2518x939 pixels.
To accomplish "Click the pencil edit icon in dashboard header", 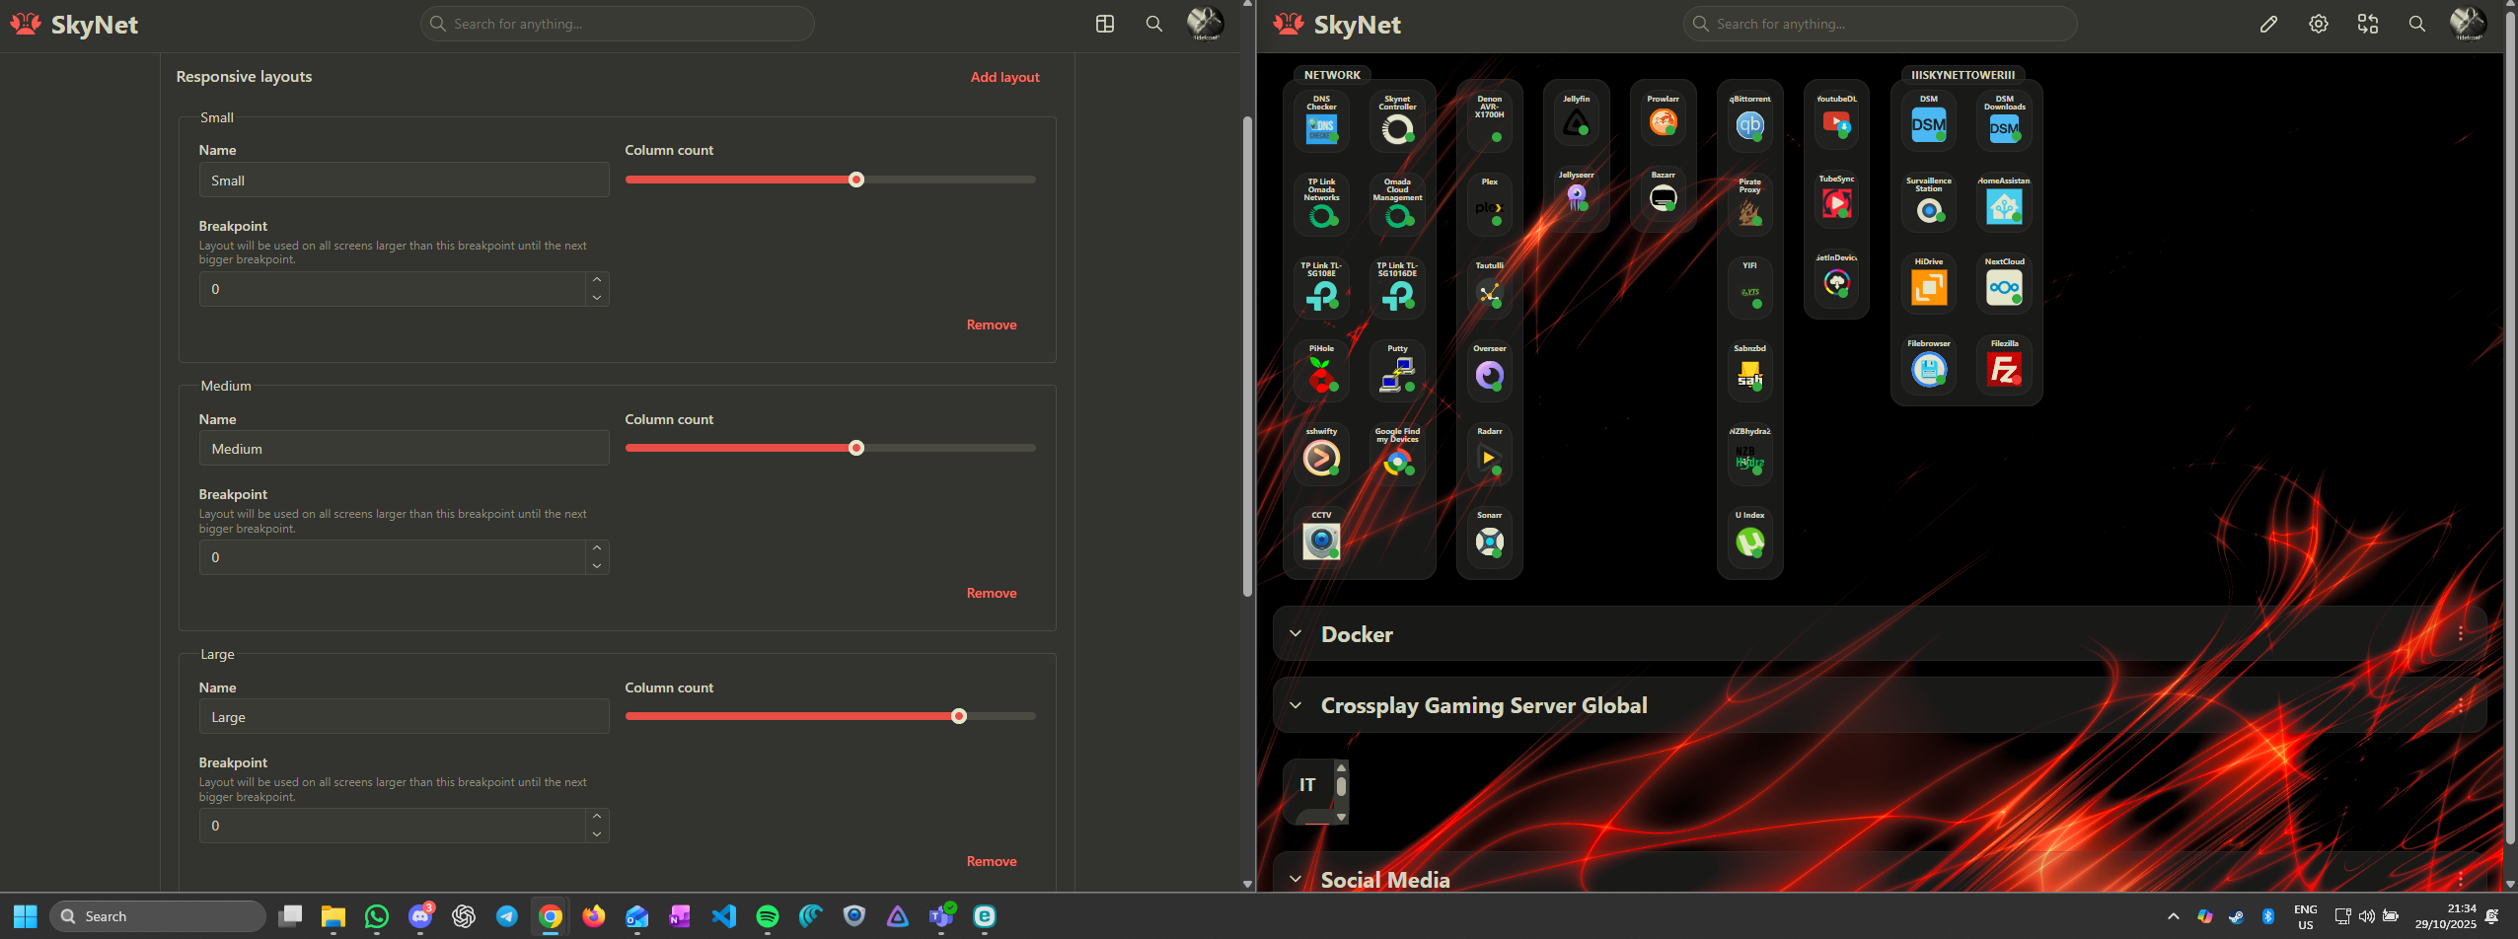I will click(x=2268, y=24).
